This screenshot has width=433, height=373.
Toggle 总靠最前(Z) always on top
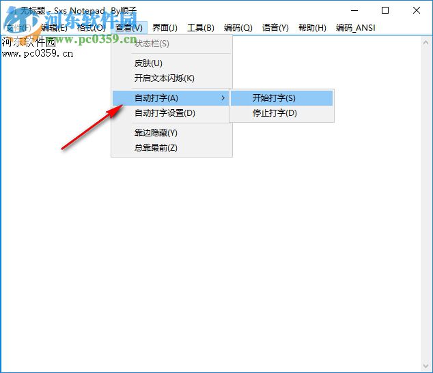(x=171, y=148)
